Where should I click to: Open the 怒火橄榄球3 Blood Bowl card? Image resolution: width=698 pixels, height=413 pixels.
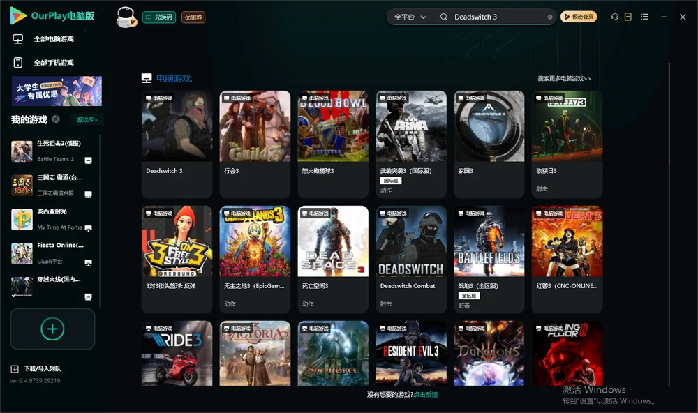pos(333,144)
